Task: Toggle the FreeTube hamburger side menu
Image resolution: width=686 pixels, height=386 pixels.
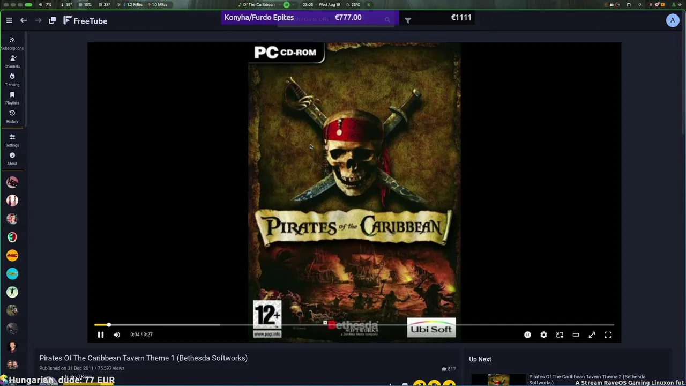Action: pos(9,20)
